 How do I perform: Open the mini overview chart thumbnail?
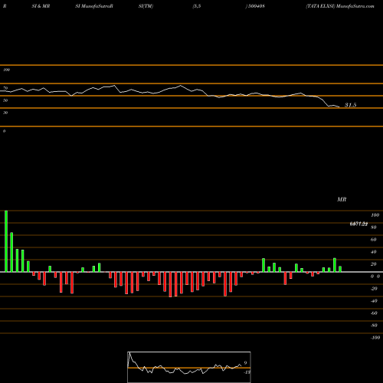click(189, 367)
